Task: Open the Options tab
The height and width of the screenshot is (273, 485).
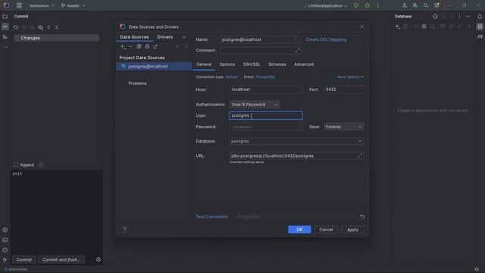Action: 227,64
